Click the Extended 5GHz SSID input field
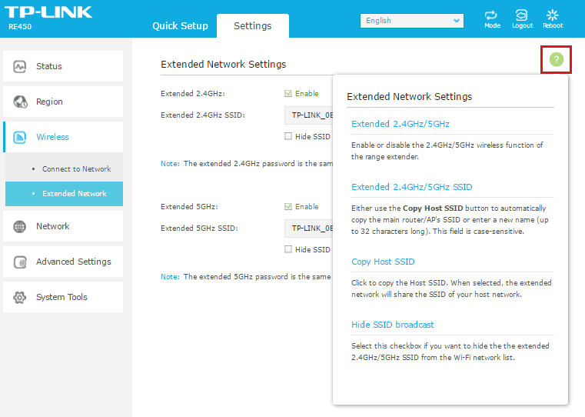 point(308,228)
